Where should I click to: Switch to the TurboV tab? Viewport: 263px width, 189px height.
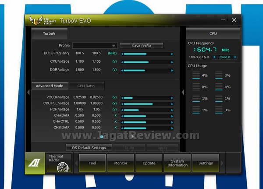[x=49, y=34]
